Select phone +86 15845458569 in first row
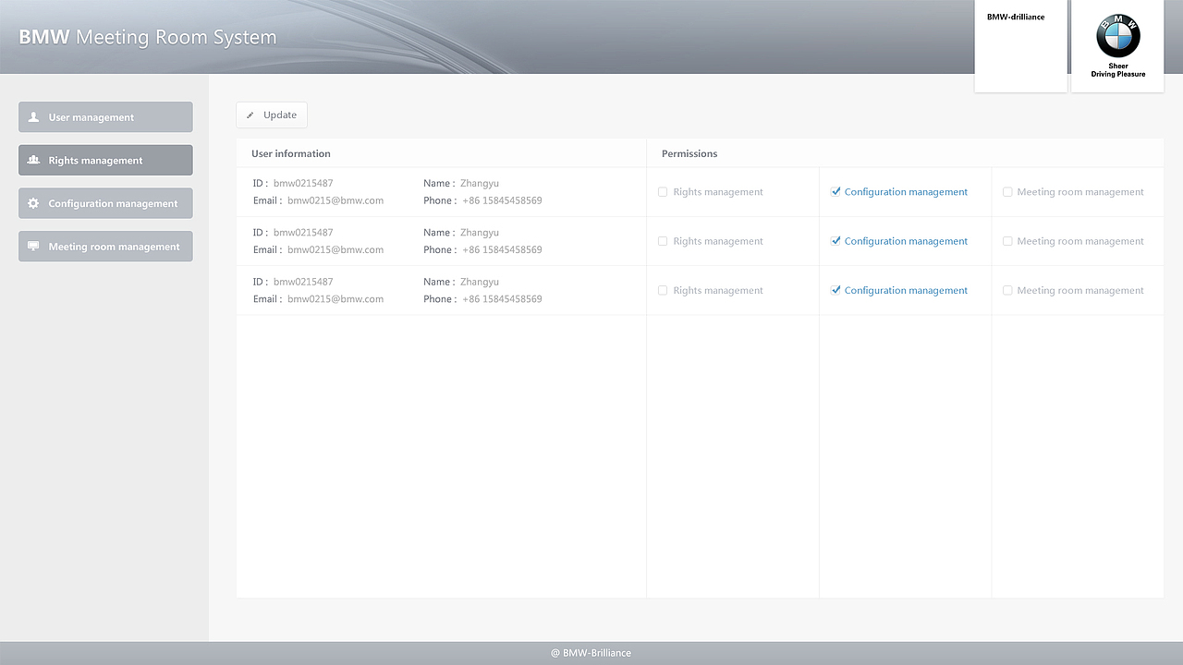The width and height of the screenshot is (1183, 665). pos(502,200)
